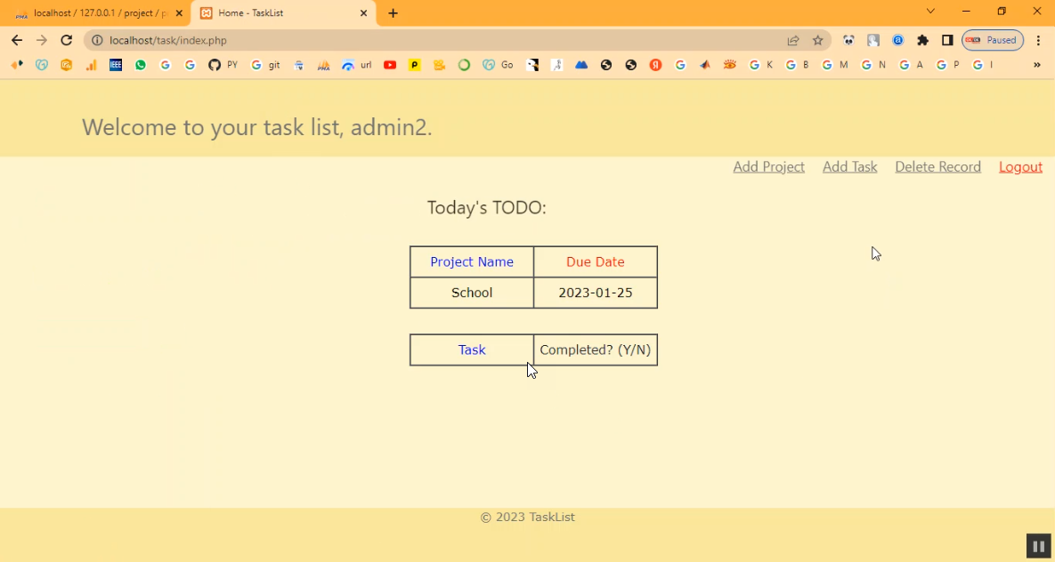The width and height of the screenshot is (1055, 562).
Task: Bookmark this page with the star icon
Action: (x=817, y=40)
